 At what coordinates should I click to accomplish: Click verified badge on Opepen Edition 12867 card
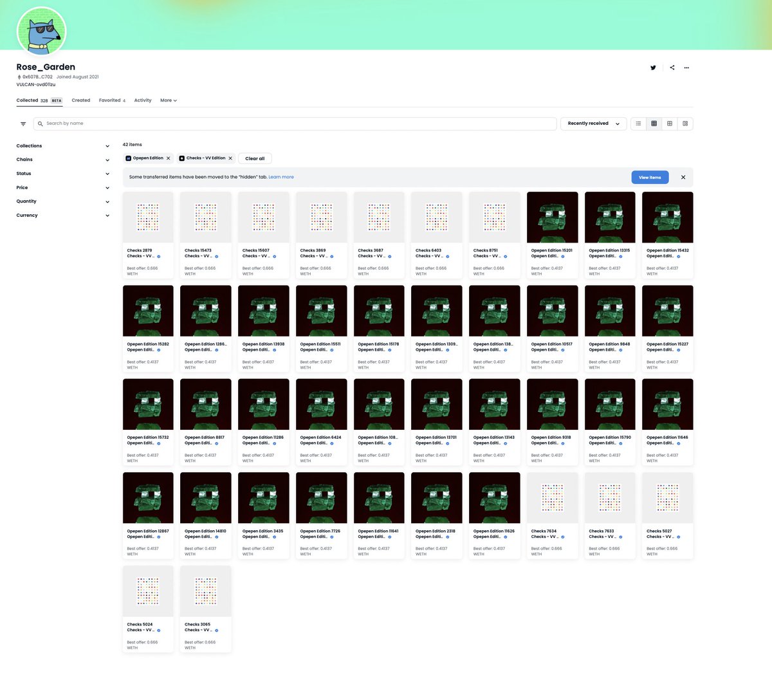(159, 537)
